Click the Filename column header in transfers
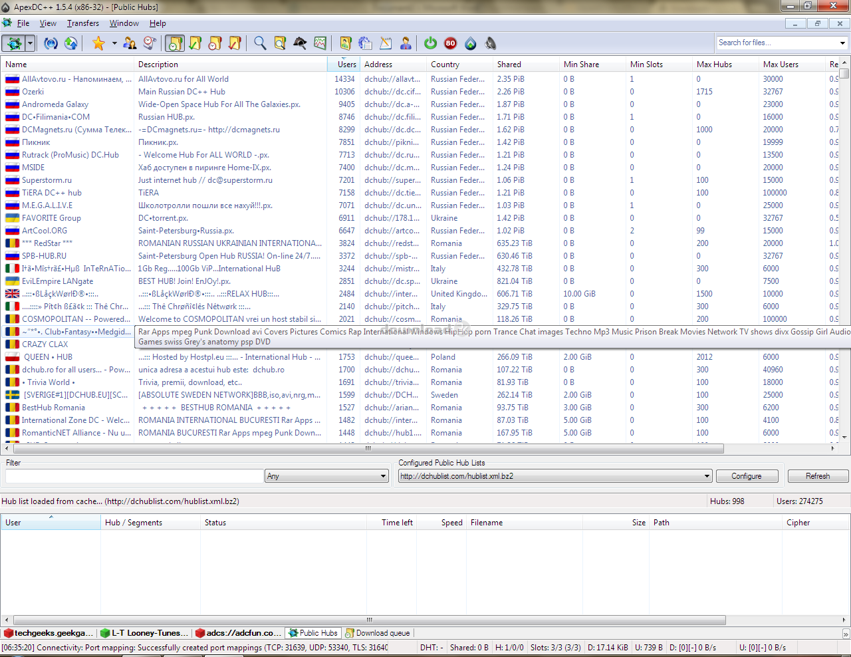The height and width of the screenshot is (657, 851). tap(525, 523)
